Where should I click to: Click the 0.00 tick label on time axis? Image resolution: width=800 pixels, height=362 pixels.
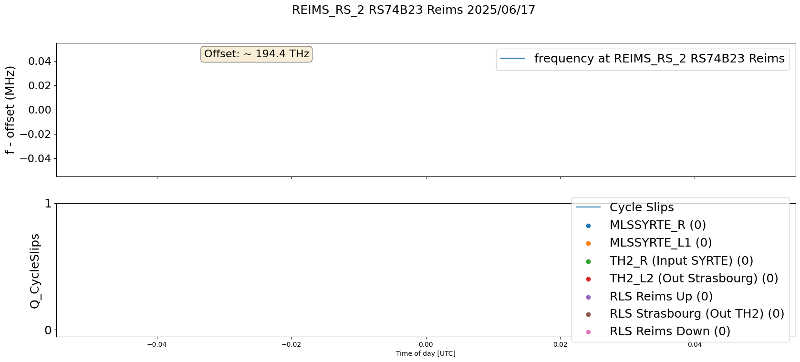(x=426, y=344)
